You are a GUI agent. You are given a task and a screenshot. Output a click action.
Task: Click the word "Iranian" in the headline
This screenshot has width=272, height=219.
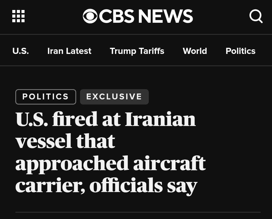point(160,119)
